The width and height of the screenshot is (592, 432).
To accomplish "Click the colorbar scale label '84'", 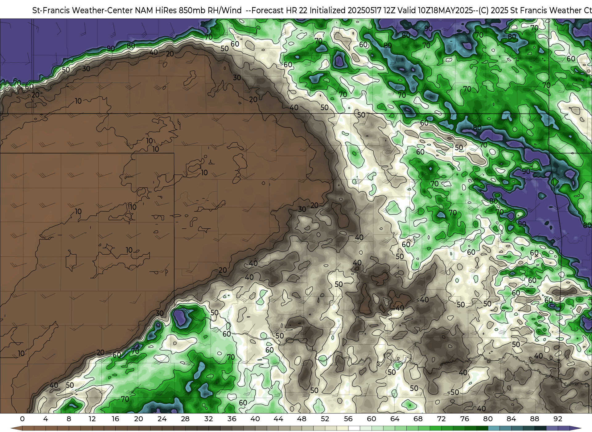I will click(x=511, y=419).
